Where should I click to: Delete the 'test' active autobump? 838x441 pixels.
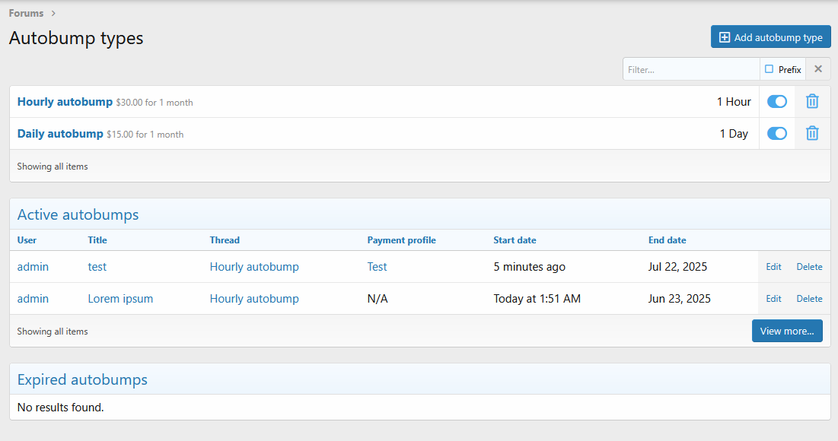click(x=809, y=267)
